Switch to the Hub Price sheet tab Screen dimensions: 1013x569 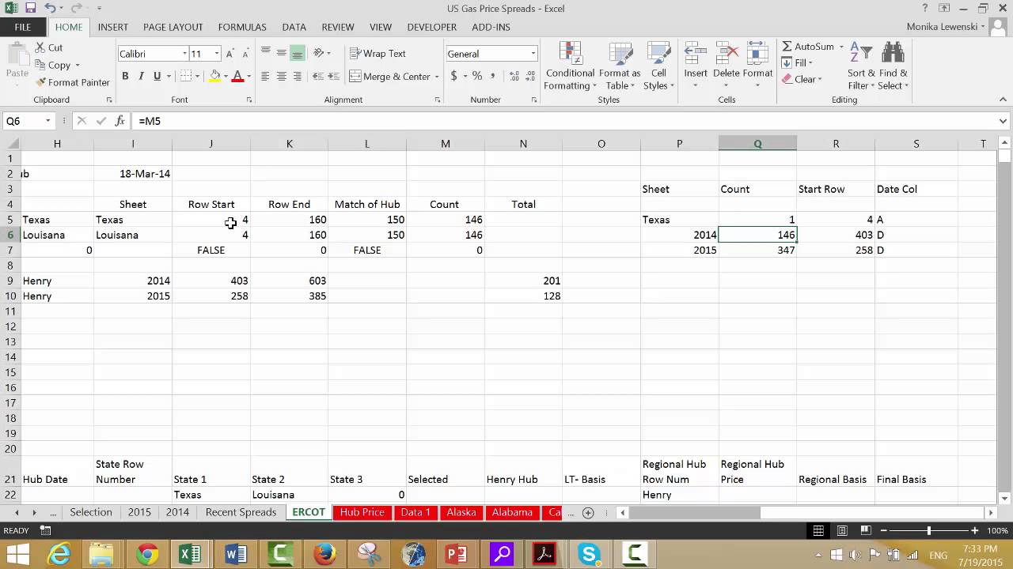coord(362,512)
